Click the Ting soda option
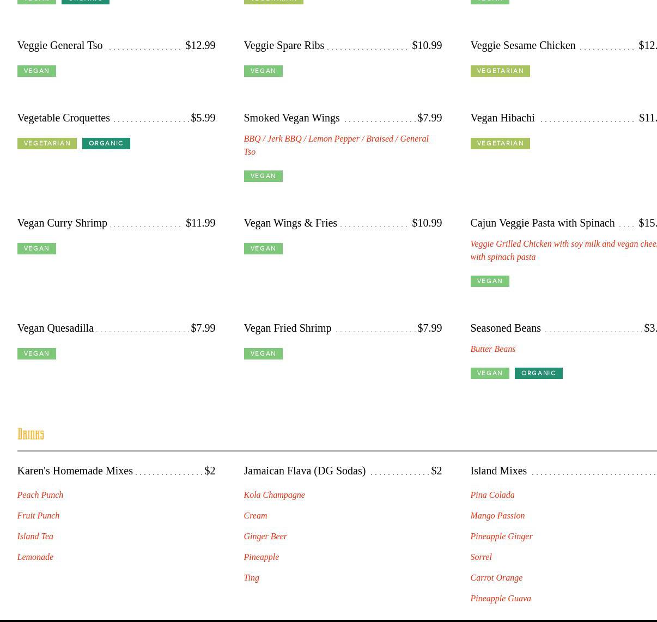This screenshot has width=657, height=622. (251, 577)
